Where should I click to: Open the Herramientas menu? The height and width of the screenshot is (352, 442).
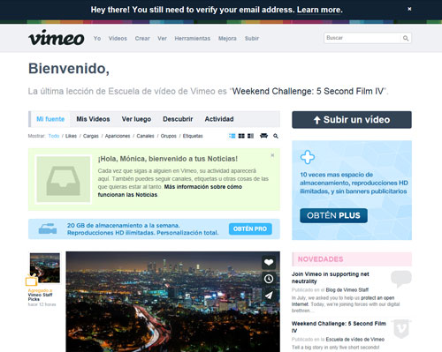click(192, 38)
